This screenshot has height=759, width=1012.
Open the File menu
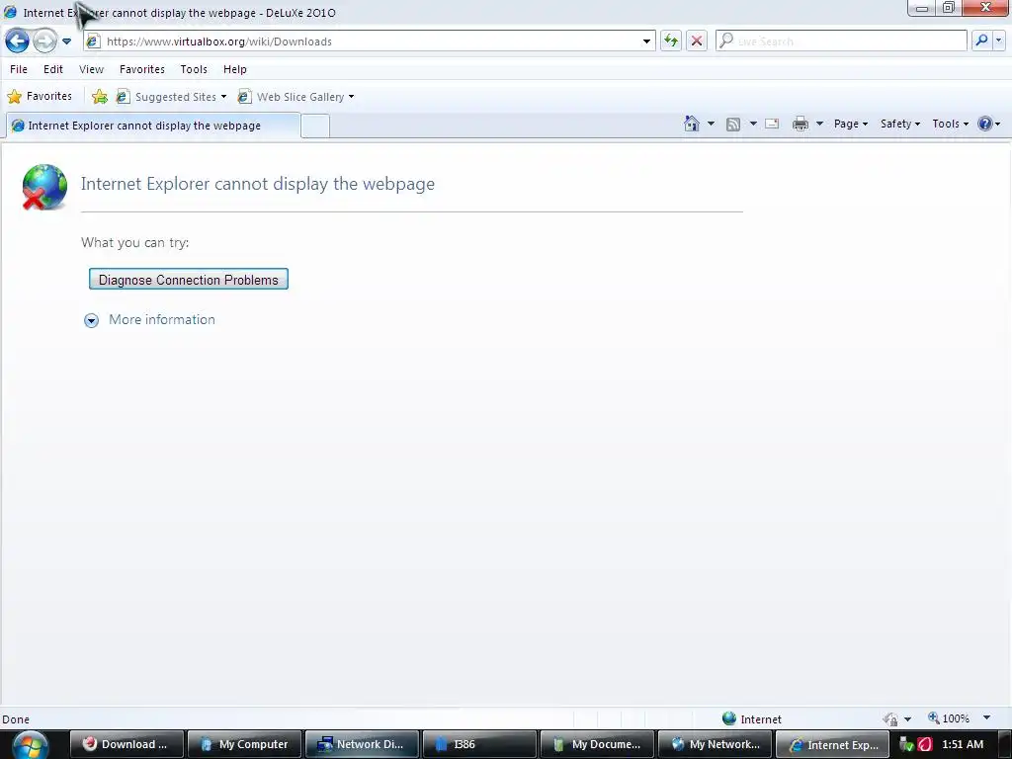pyautogui.click(x=19, y=69)
